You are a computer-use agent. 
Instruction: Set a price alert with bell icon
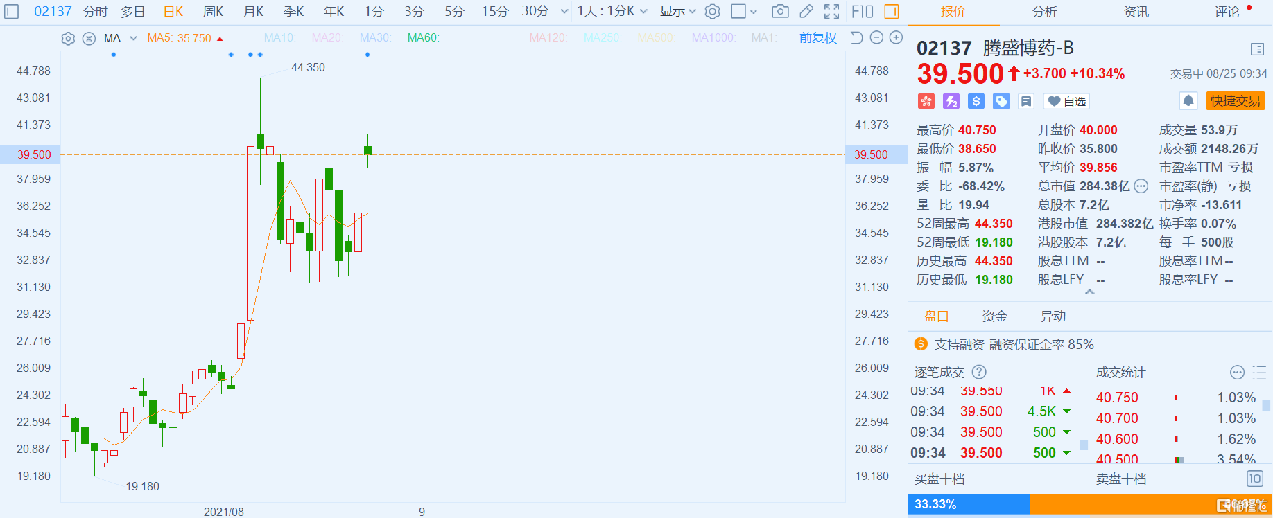click(1188, 101)
